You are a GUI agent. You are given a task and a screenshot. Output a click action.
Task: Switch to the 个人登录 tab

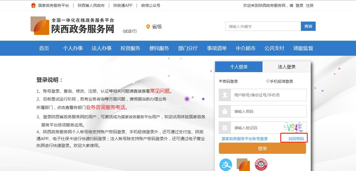[239, 67]
